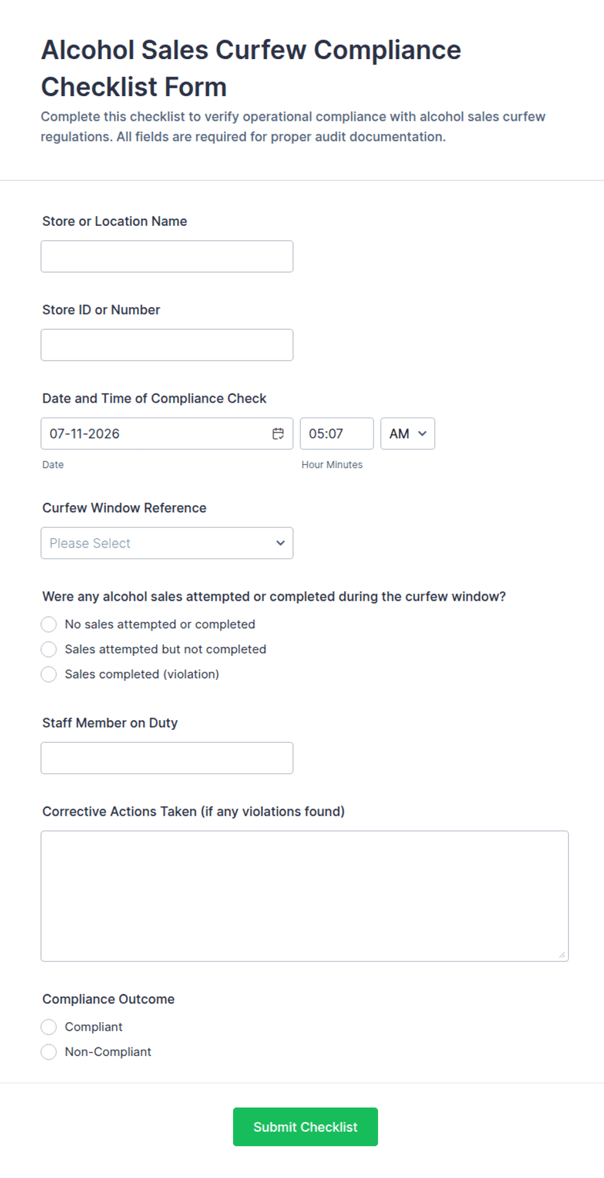This screenshot has width=604, height=1178.
Task: Click the date field showing 07-11-2026
Action: point(167,434)
